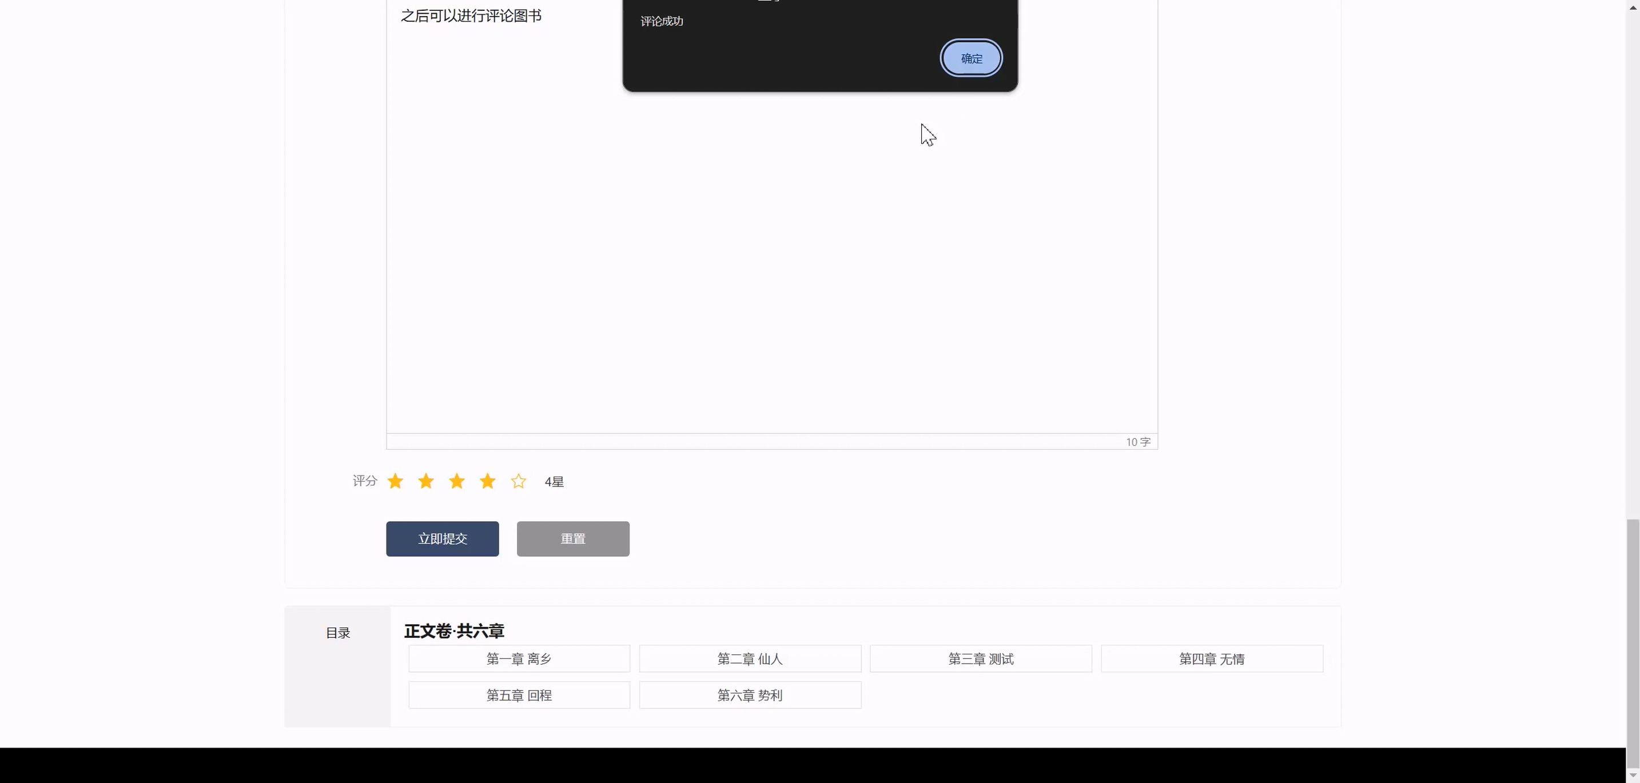Viewport: 1640px width, 783px height.
Task: Click the second rating star
Action: coord(426,481)
